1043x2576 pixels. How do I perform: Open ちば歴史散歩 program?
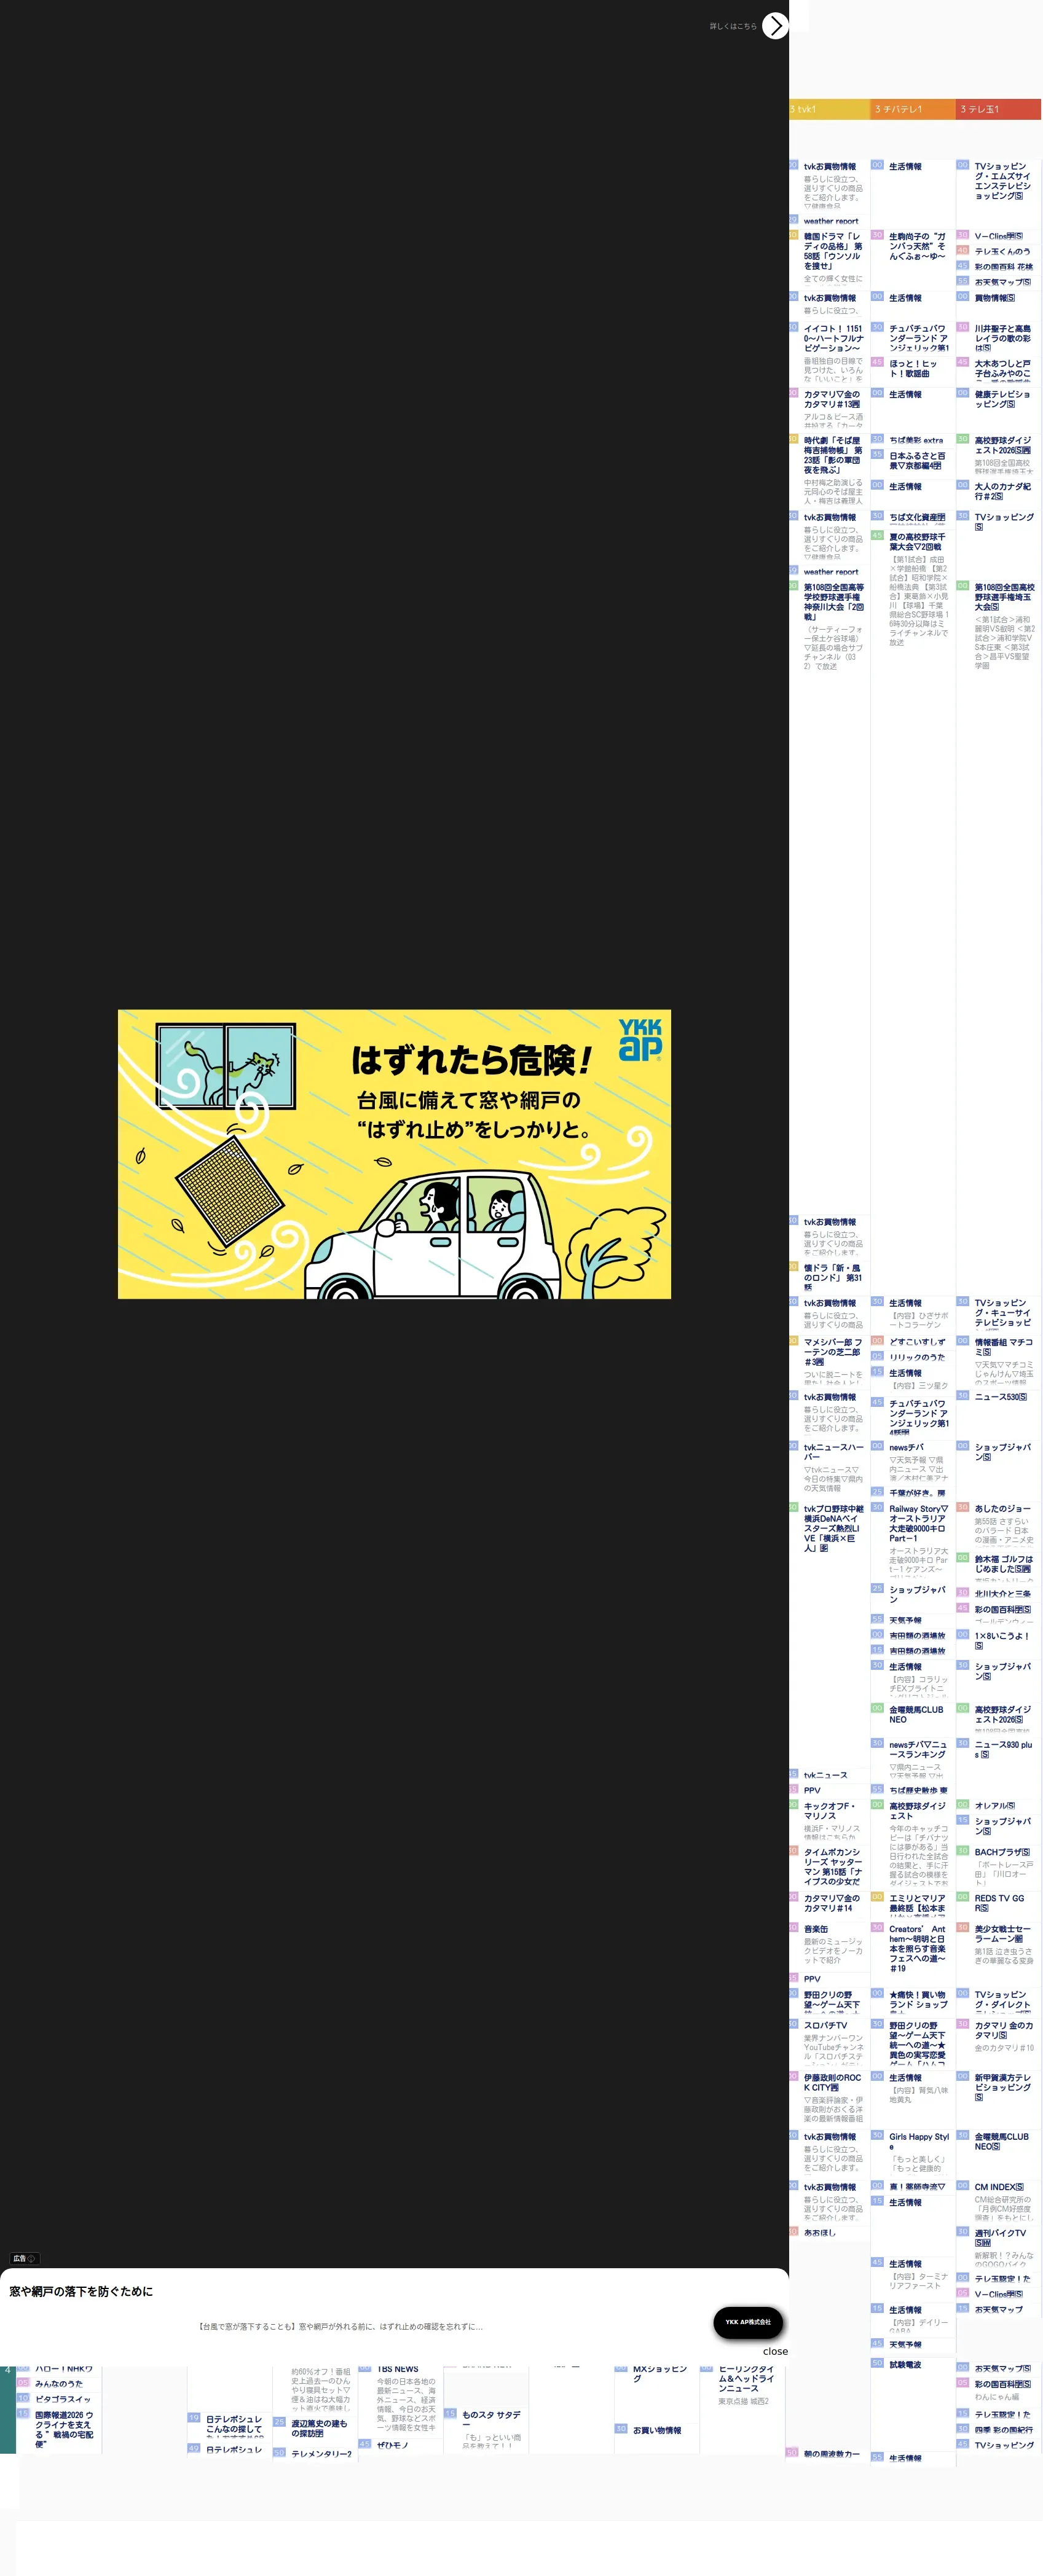918,1790
